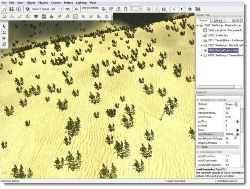Image resolution: width=250 pixels, height=189 pixels.
Task: Open the Material Editor sphere icon
Action: point(28,16)
